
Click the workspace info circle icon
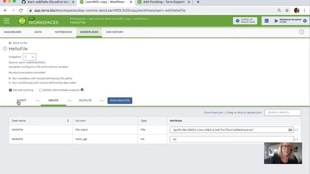coord(301,32)
